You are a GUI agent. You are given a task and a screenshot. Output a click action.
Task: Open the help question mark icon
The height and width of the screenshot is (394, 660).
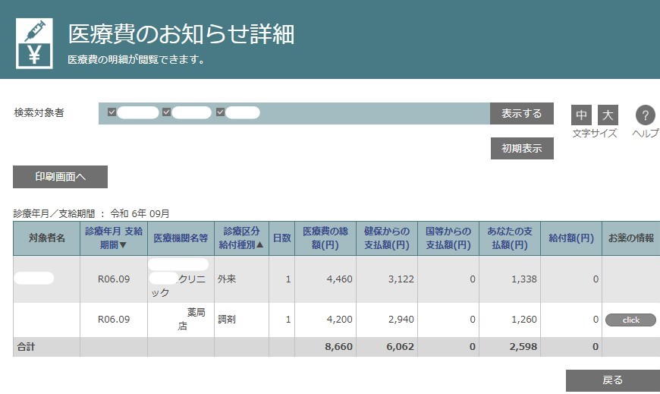644,115
